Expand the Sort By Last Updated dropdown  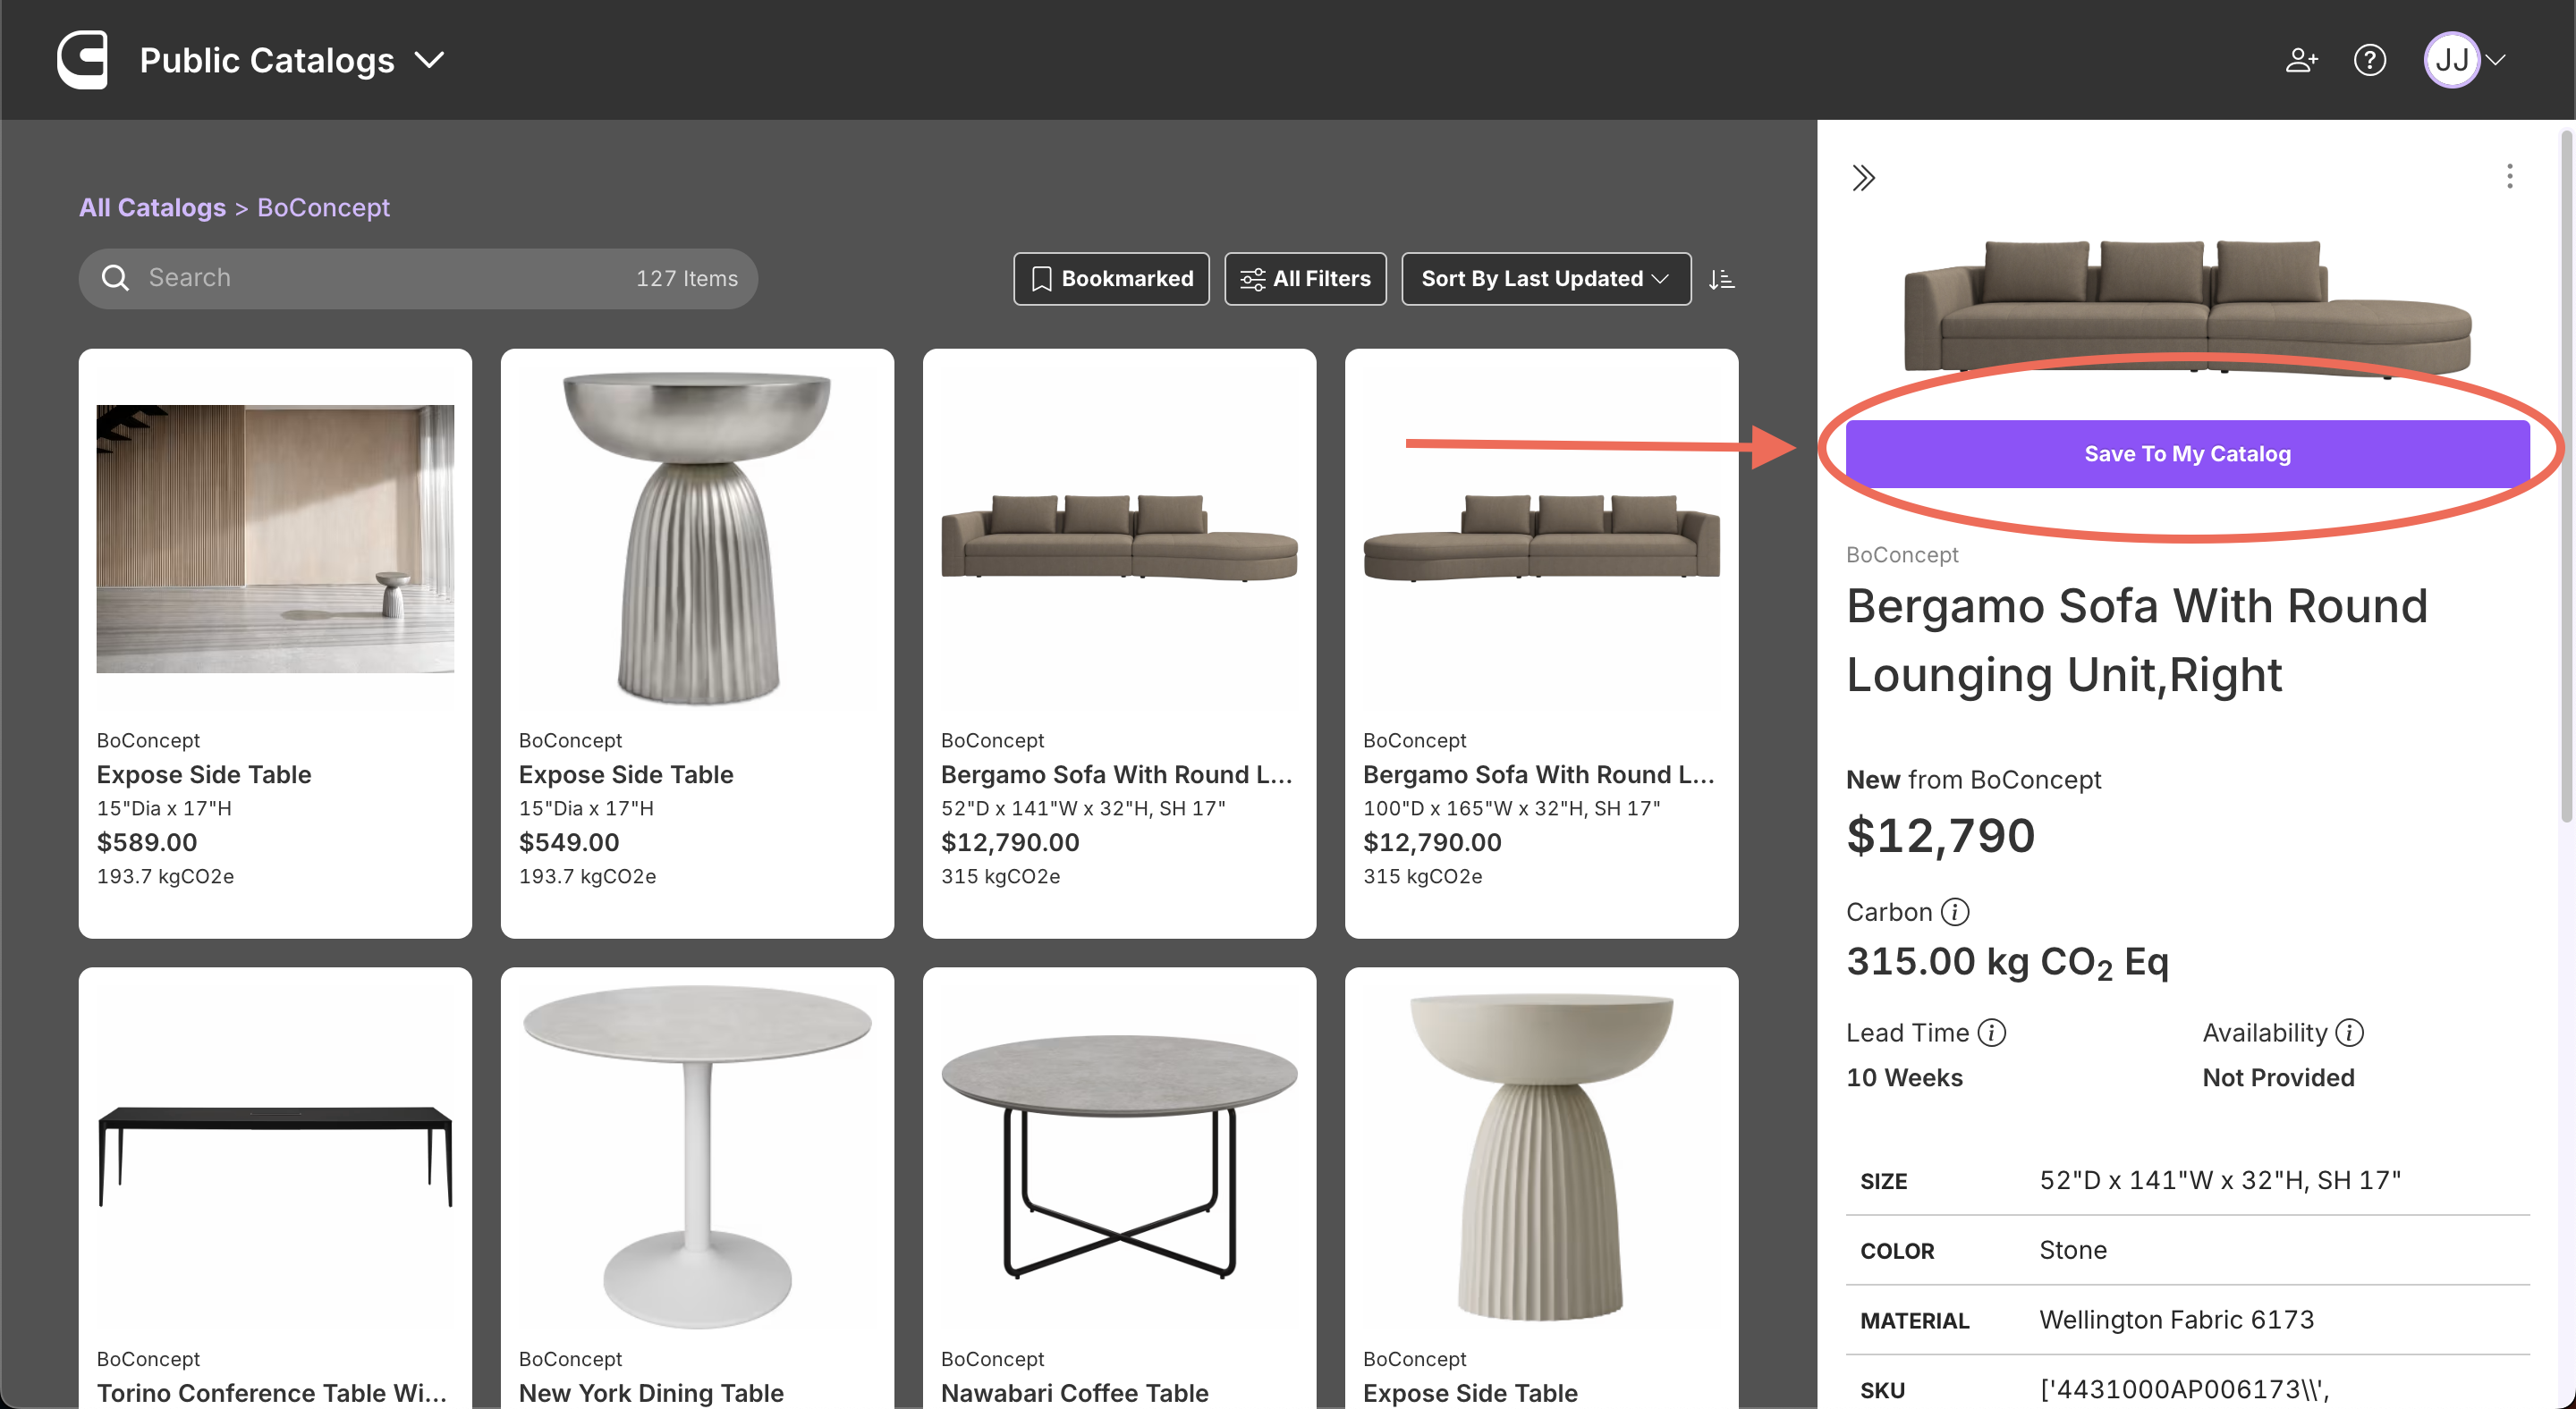[x=1545, y=279]
